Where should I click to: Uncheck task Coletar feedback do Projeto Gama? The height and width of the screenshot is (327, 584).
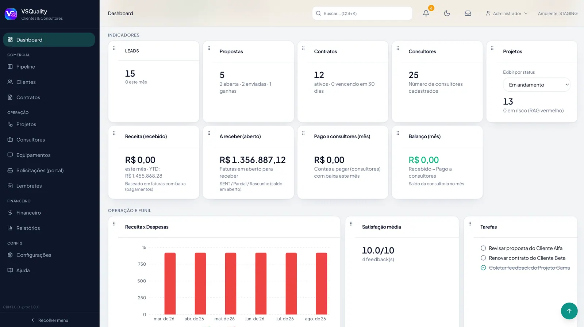[x=483, y=268]
